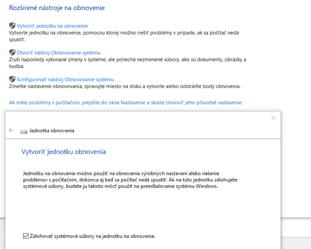Click description text starting Zruší naposledy vykonané zmeny

pos(128,63)
